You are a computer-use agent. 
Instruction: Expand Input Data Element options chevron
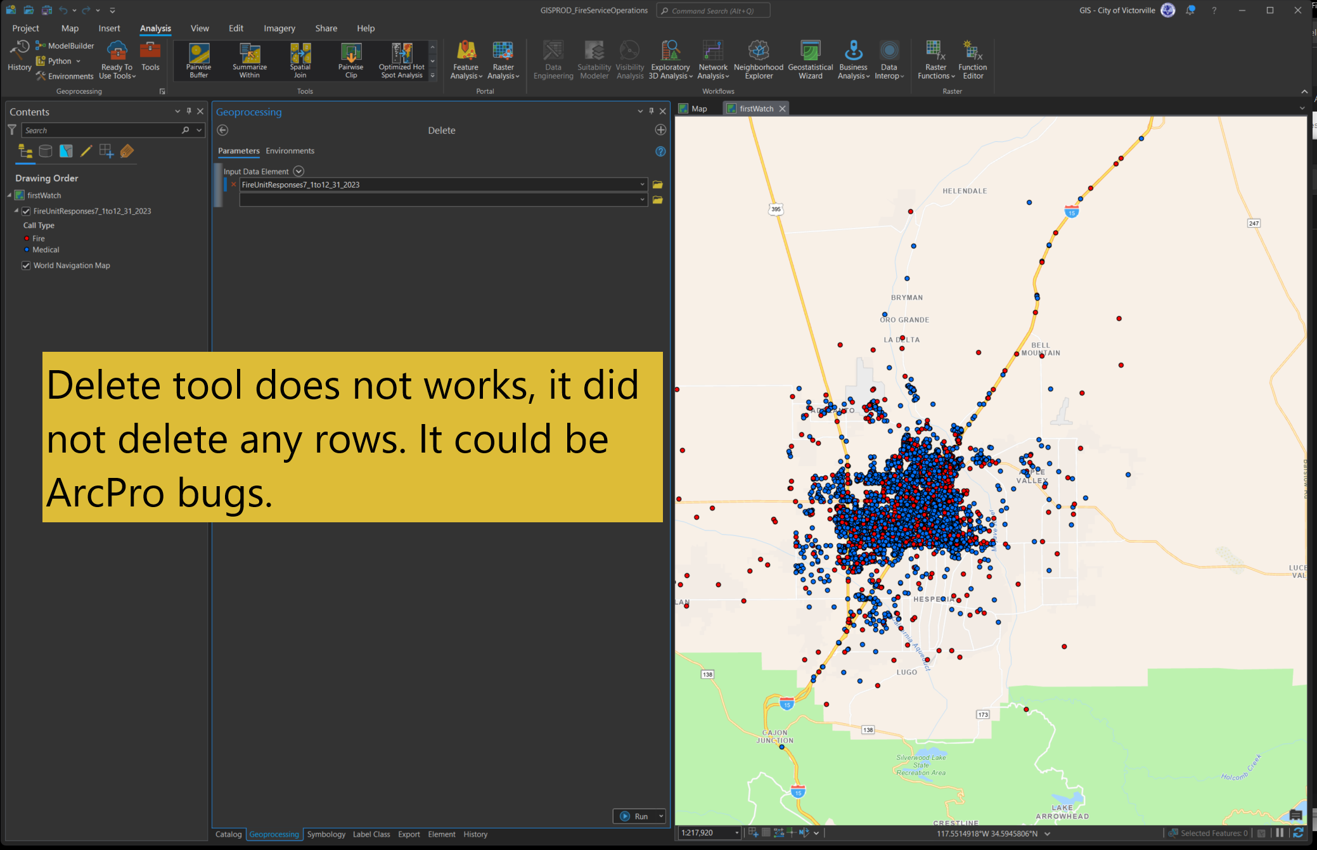click(299, 171)
